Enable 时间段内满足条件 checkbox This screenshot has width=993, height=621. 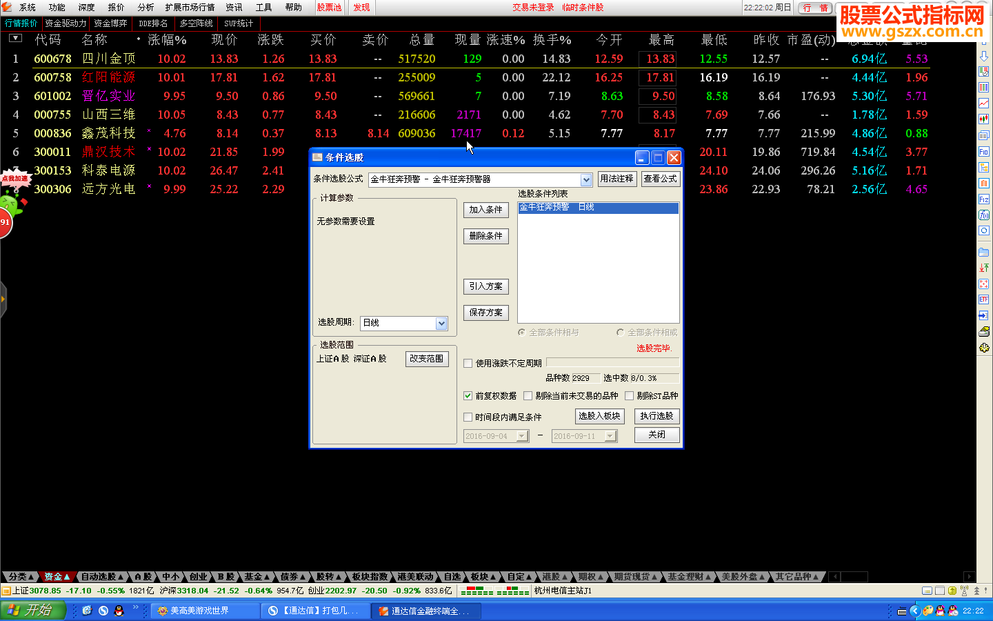pyautogui.click(x=468, y=417)
